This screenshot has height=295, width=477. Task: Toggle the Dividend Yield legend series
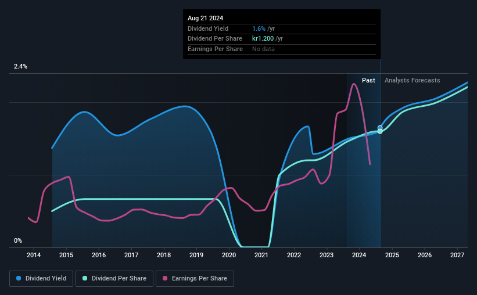[41, 278]
